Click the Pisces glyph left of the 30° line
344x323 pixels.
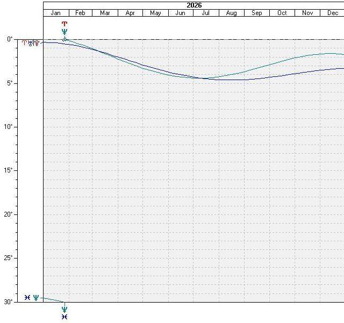click(27, 297)
